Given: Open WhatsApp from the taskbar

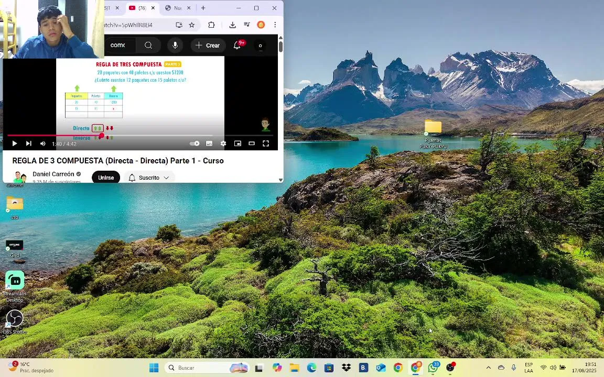Looking at the screenshot, I should [x=433, y=368].
